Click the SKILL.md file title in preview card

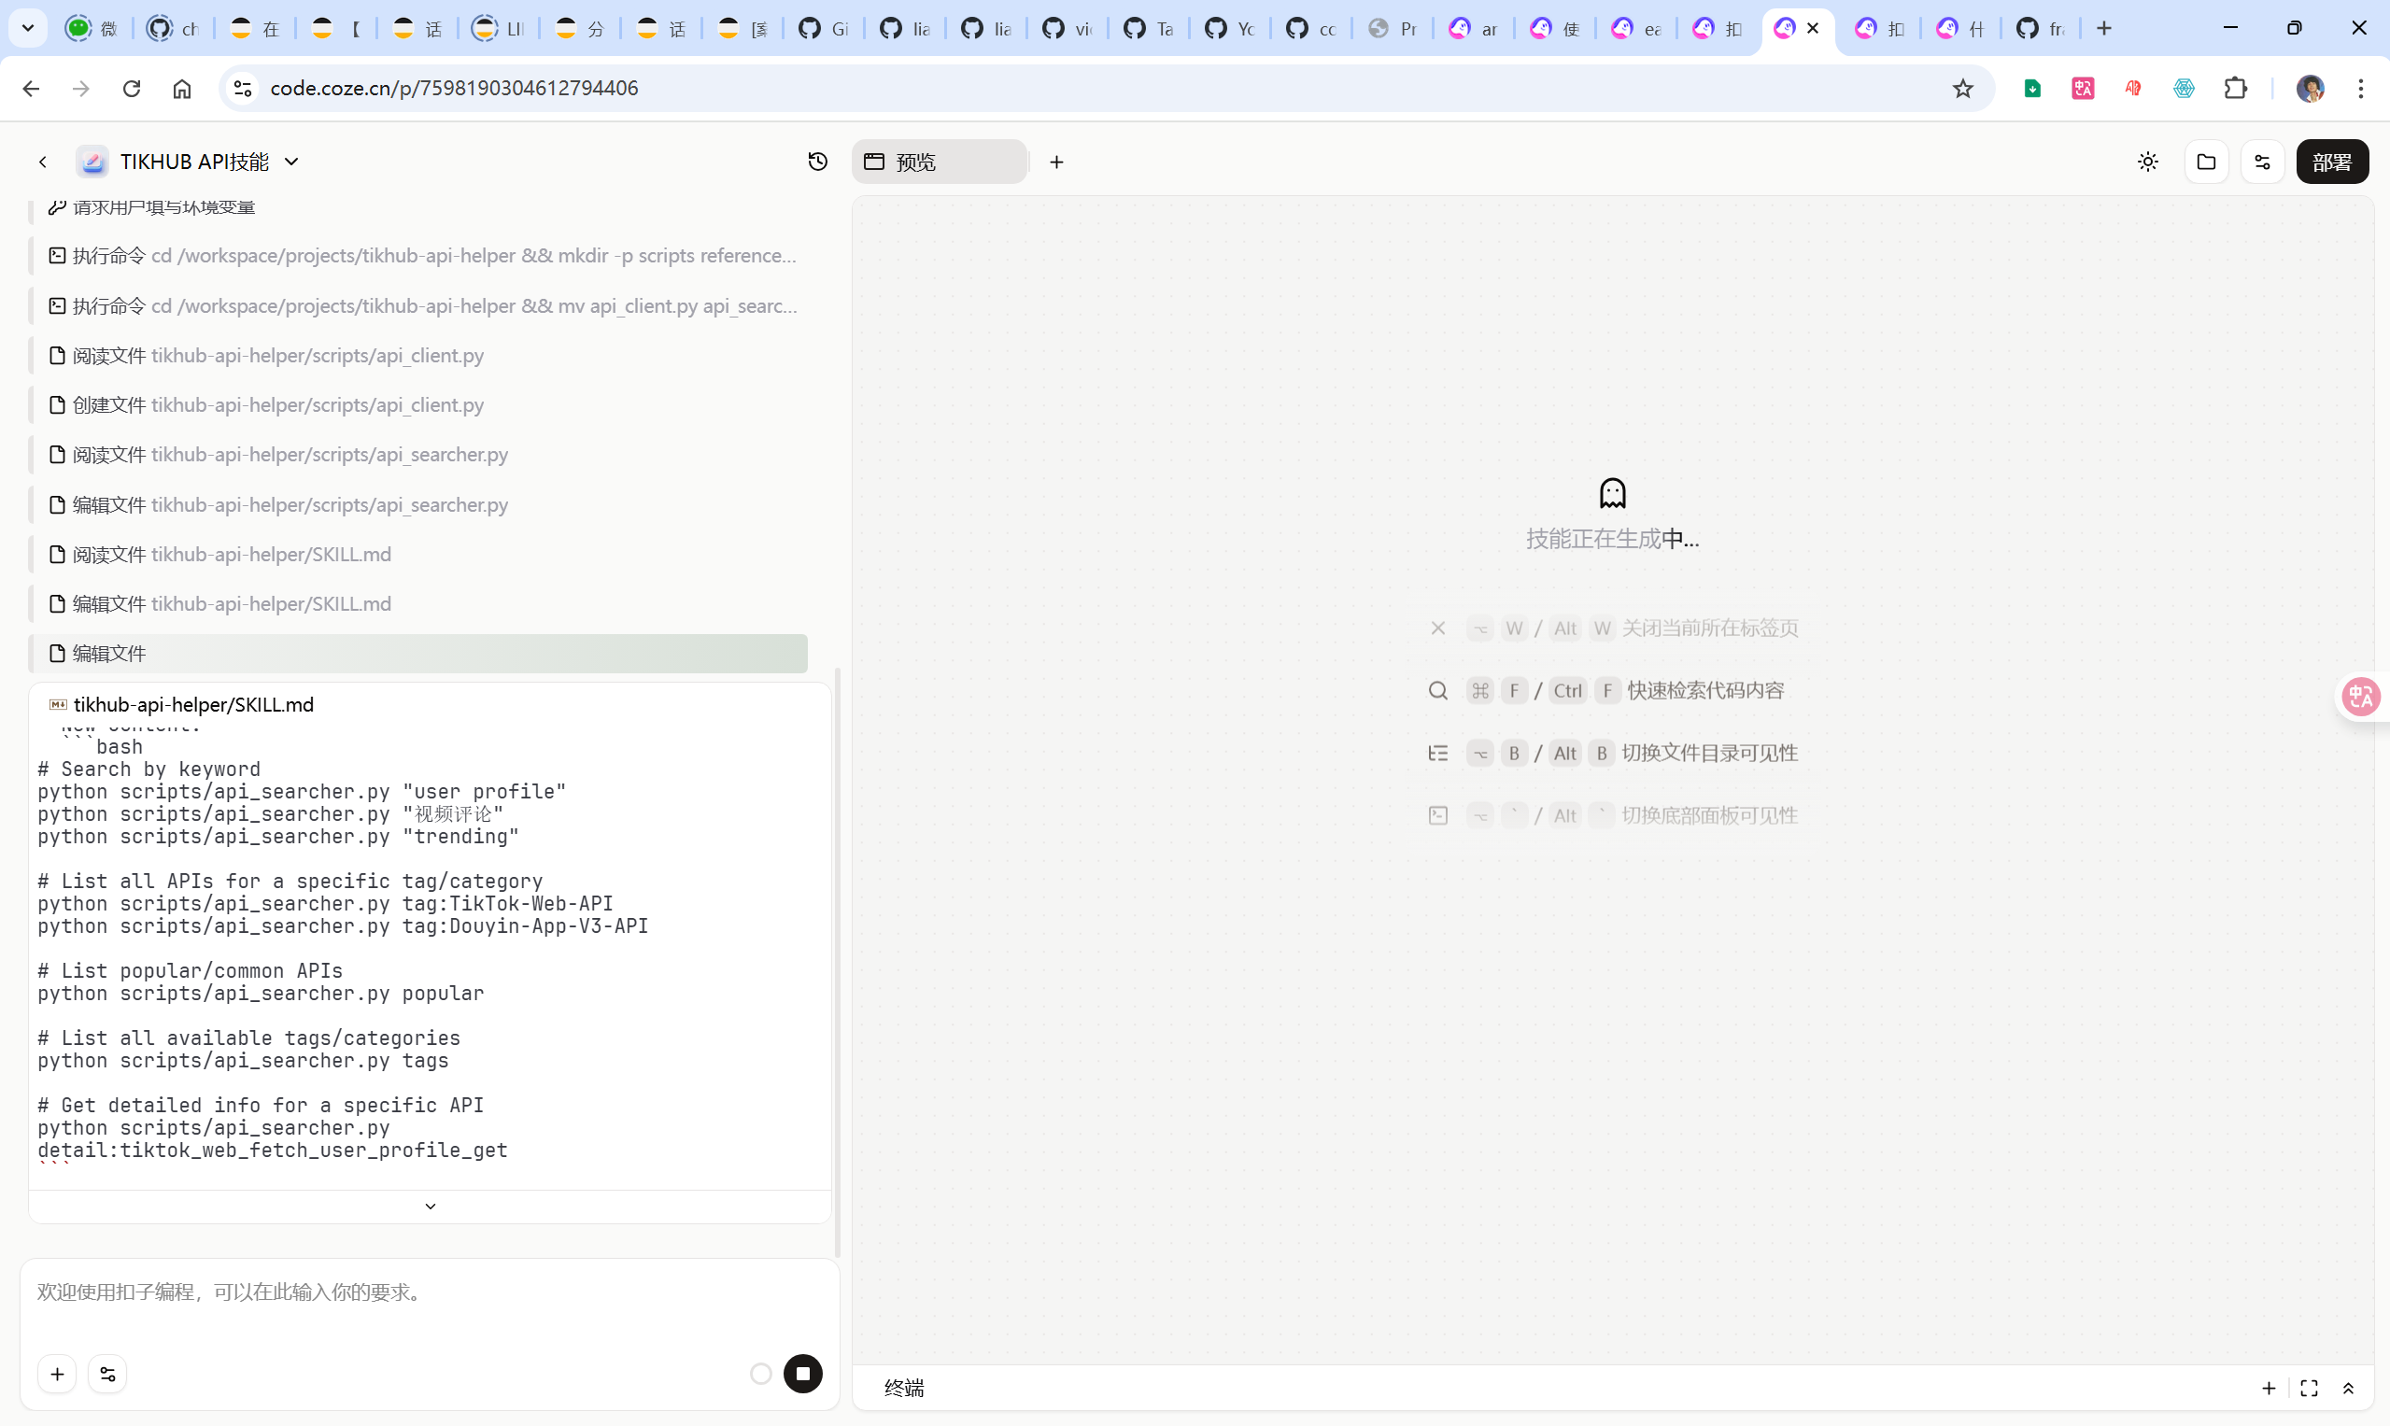(193, 704)
